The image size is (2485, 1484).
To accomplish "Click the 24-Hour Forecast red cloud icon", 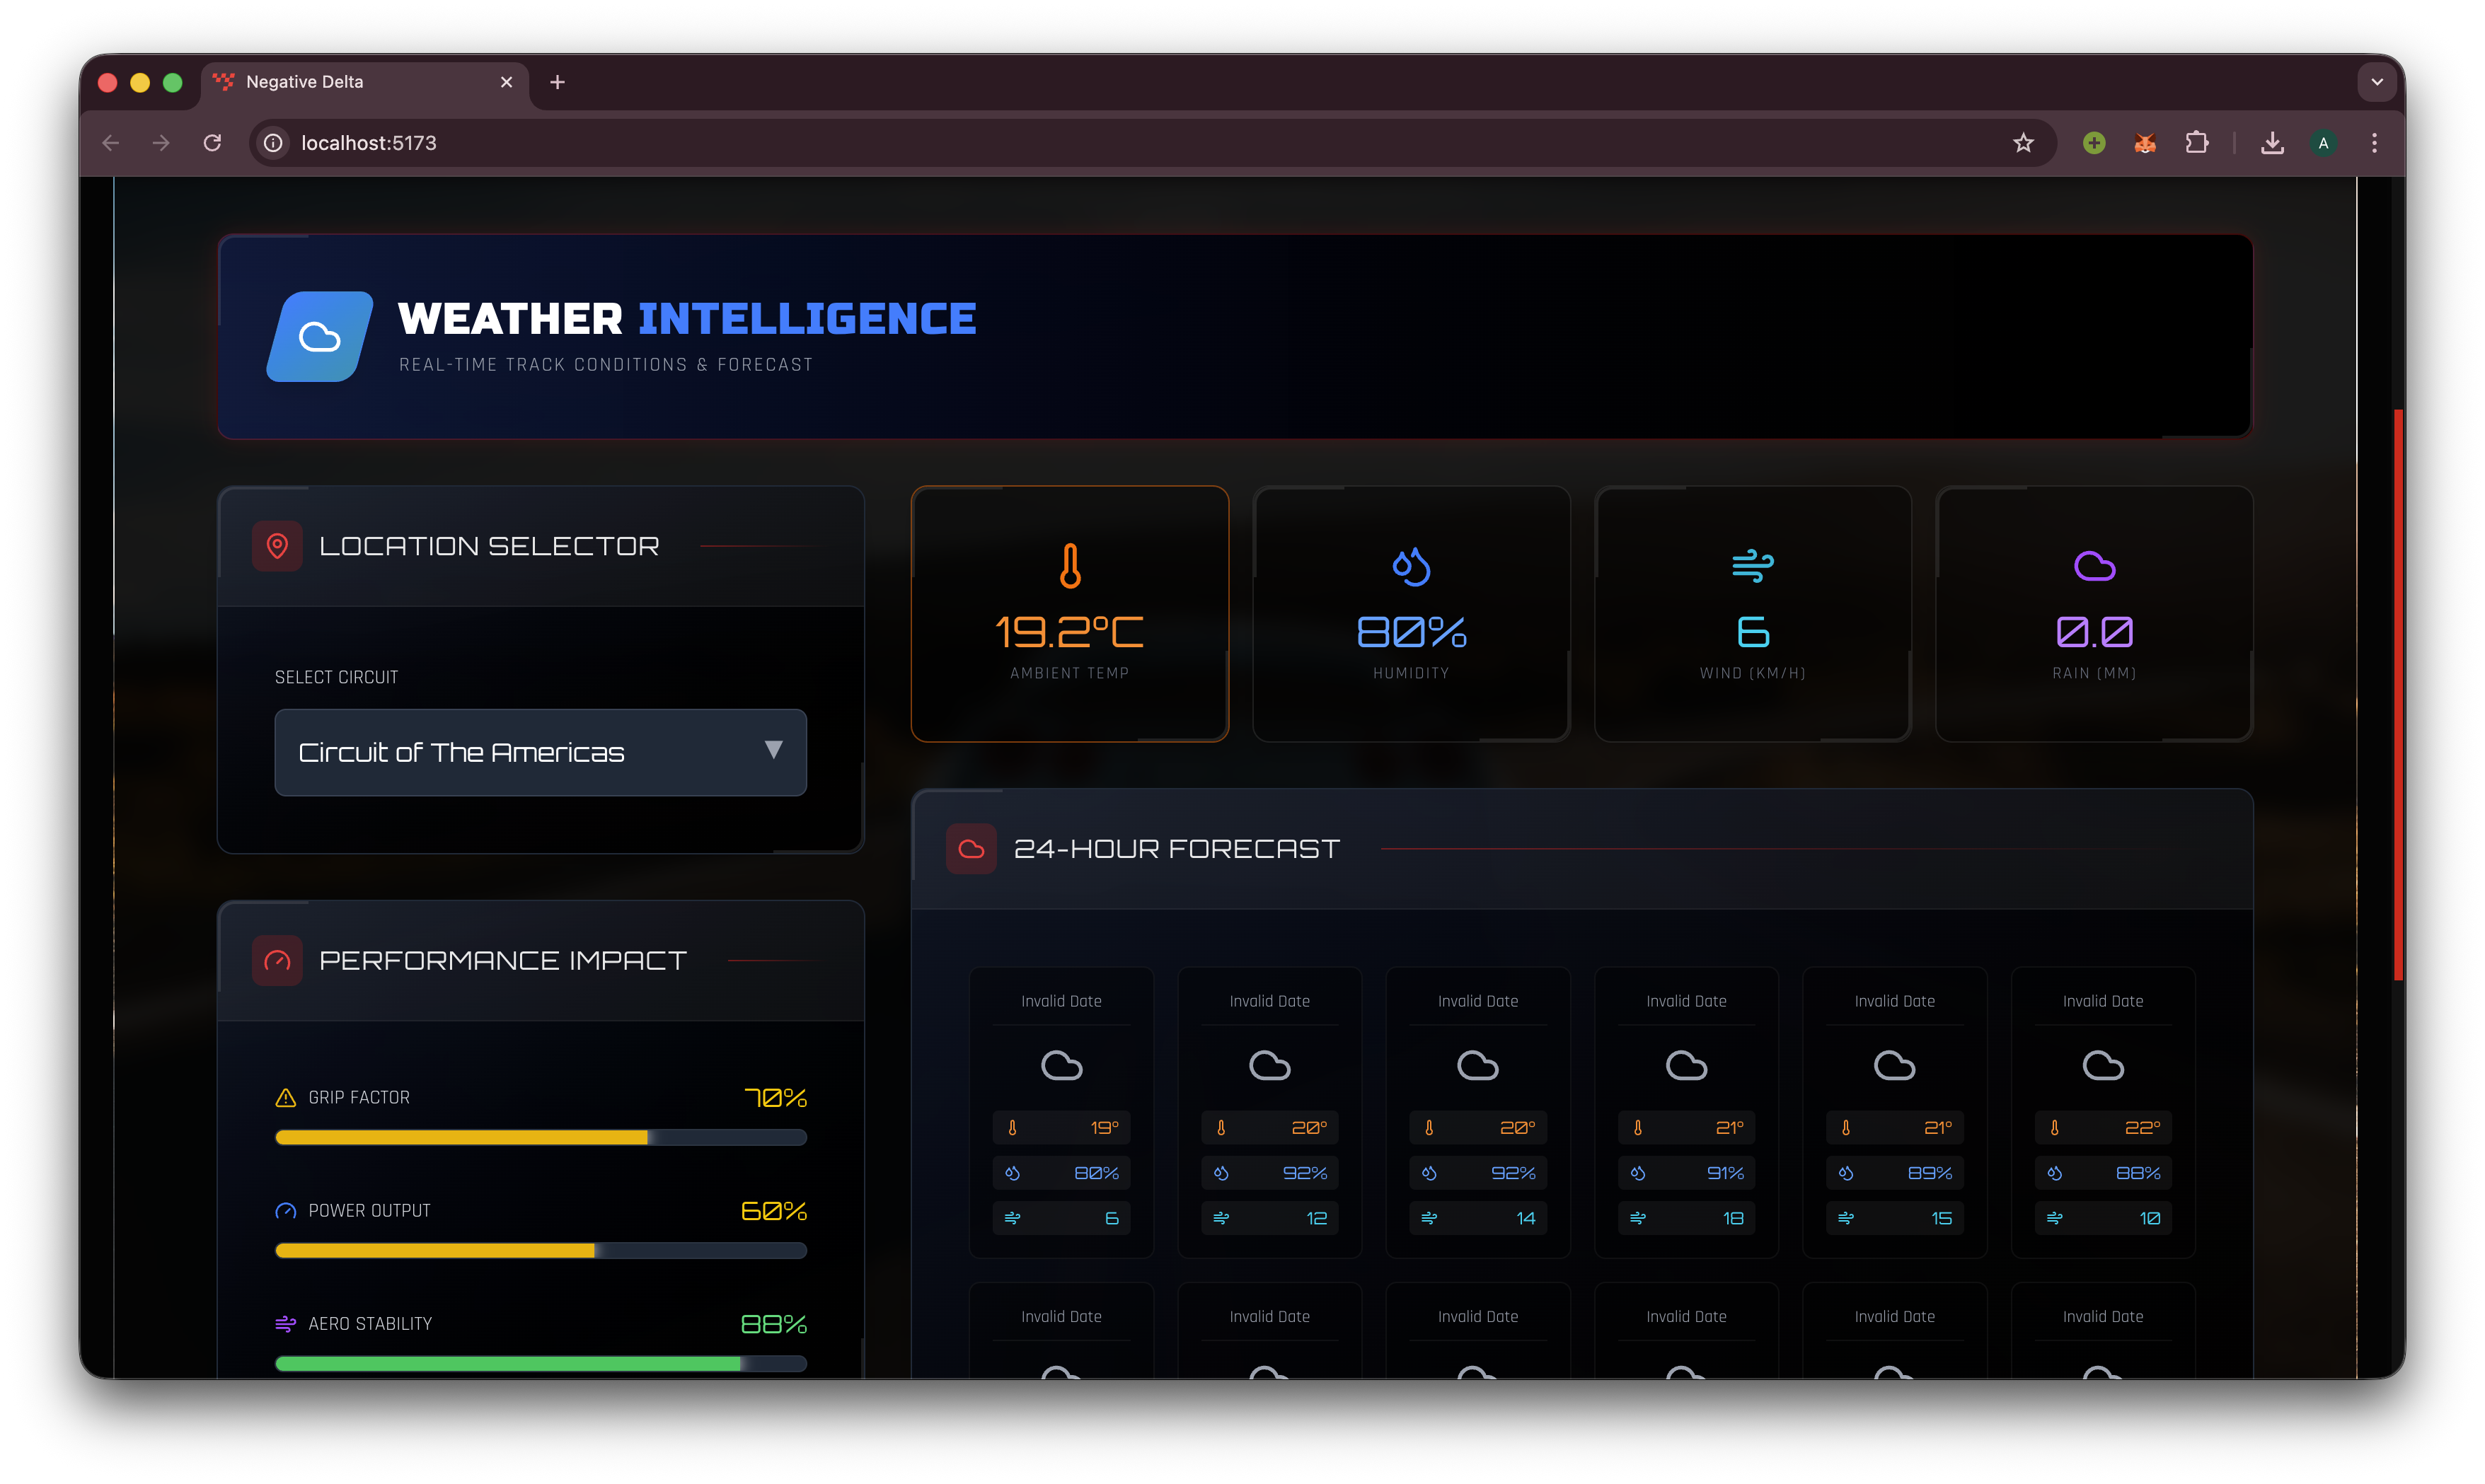I will pyautogui.click(x=971, y=849).
